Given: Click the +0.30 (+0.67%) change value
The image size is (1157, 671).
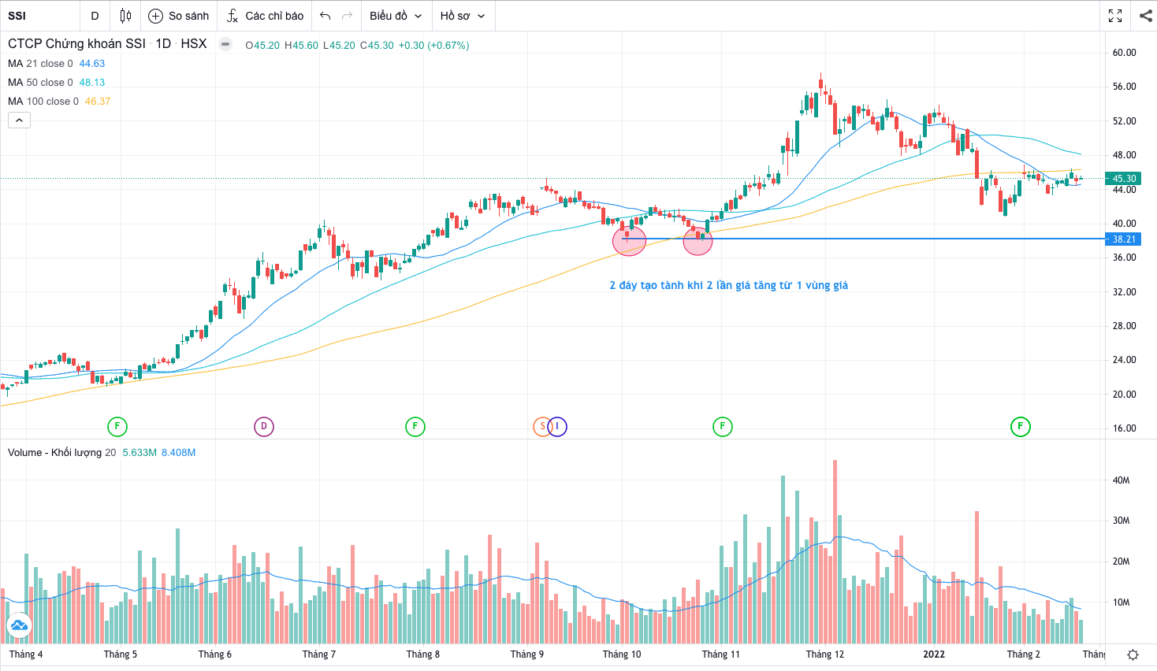Looking at the screenshot, I should coord(433,46).
